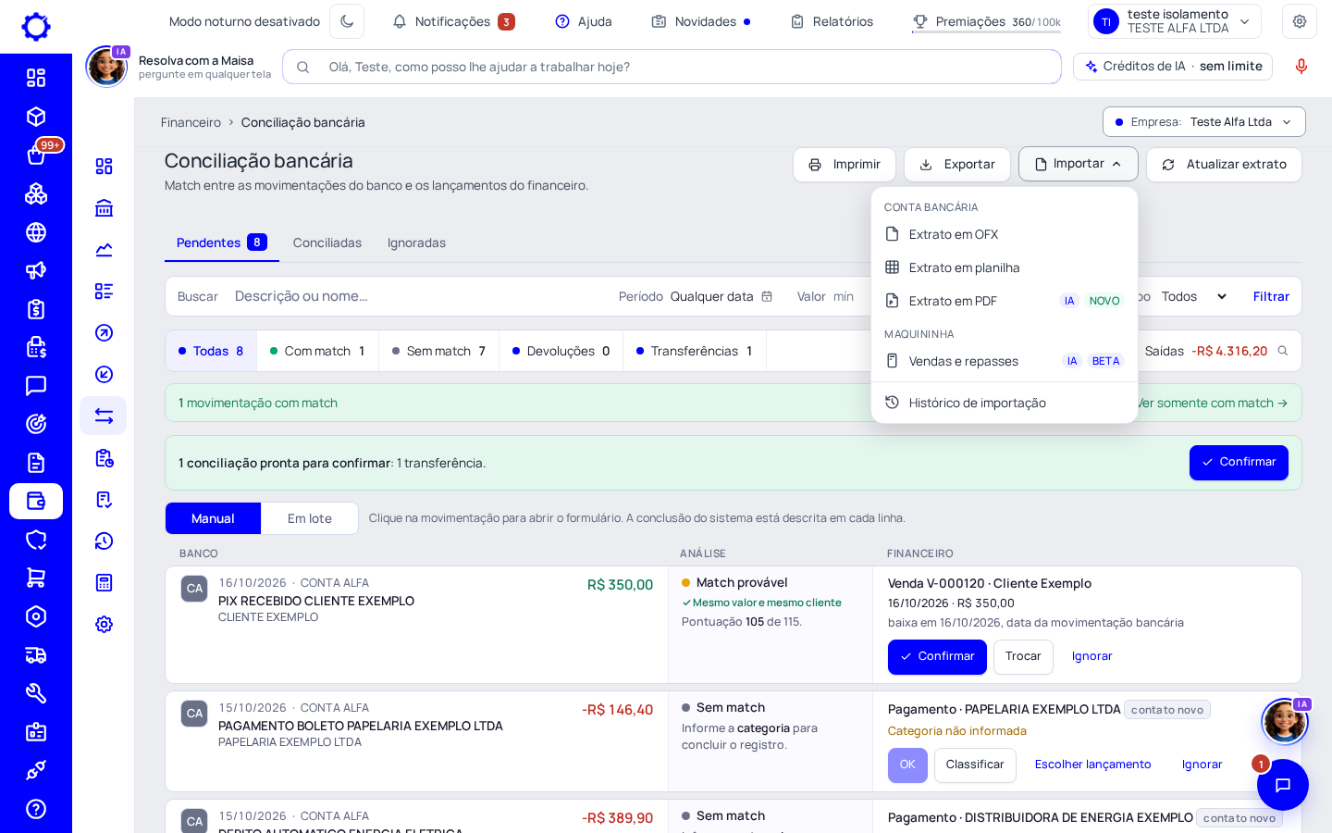Open the chart line icon in secondary sidebar
This screenshot has height=833, width=1332.
click(x=104, y=249)
